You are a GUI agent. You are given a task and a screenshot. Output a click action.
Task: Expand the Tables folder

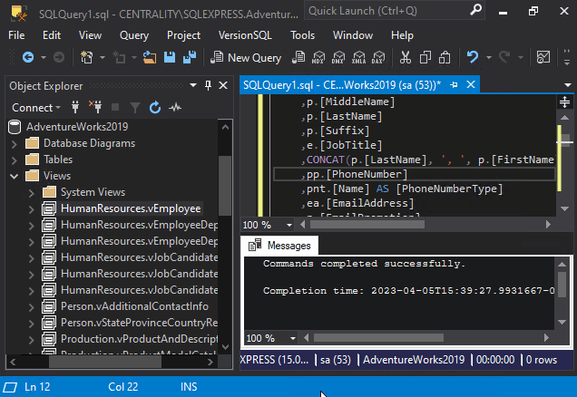pos(15,160)
